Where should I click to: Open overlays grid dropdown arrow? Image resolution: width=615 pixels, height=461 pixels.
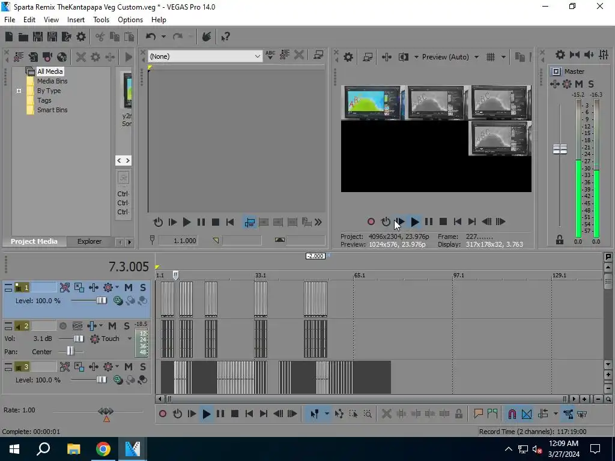504,57
